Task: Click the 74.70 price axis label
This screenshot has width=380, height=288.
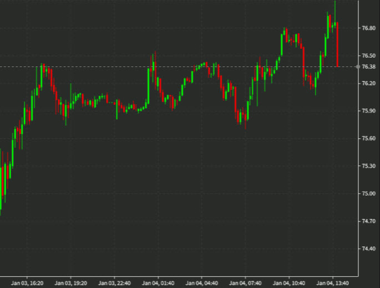Action: click(x=369, y=221)
